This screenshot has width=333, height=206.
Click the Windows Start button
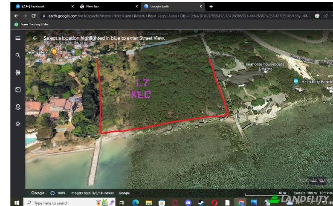point(16,203)
